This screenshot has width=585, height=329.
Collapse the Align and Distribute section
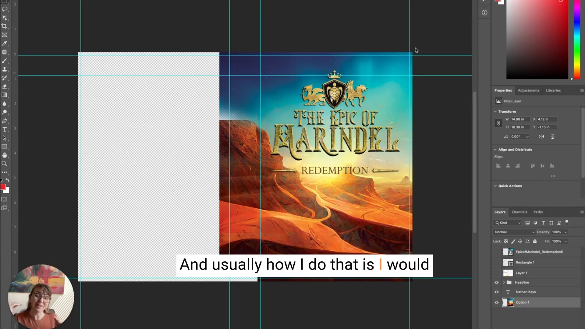(x=495, y=150)
